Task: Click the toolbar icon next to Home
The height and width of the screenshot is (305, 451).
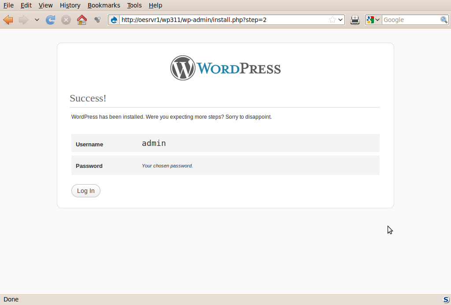Action: [97, 19]
